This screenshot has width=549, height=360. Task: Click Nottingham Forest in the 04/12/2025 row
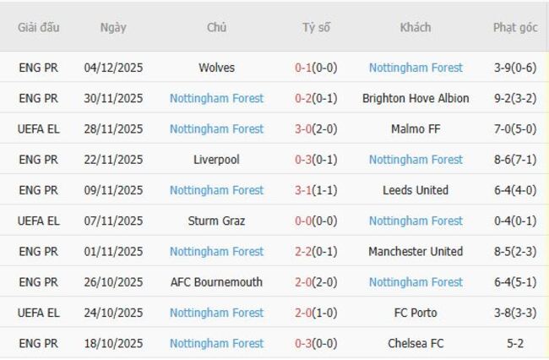point(416,68)
